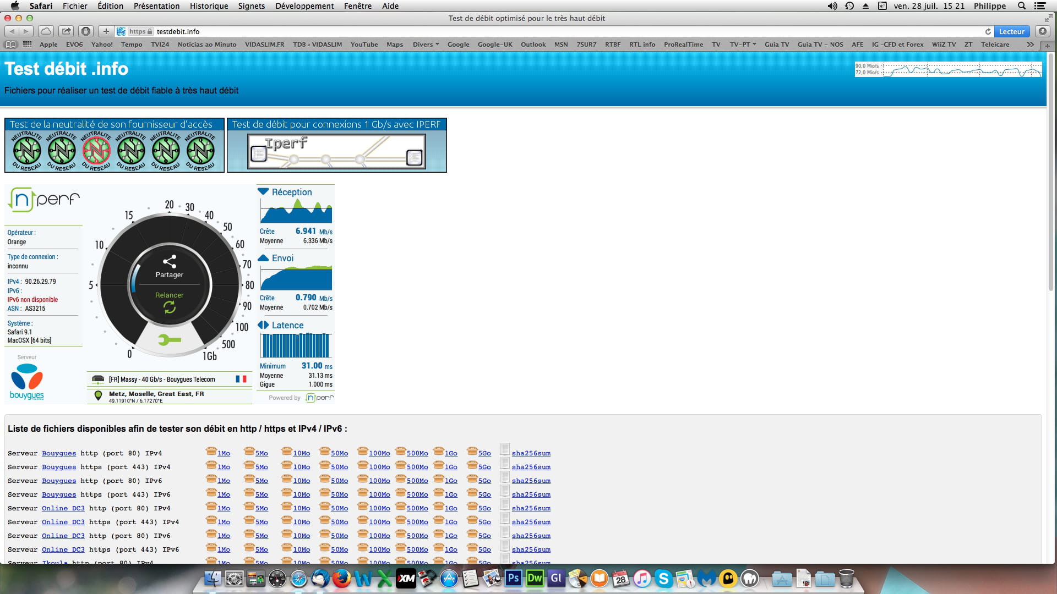
Task: Click sha256sum in Bouygues https IPv4 row
Action: pyautogui.click(x=531, y=467)
